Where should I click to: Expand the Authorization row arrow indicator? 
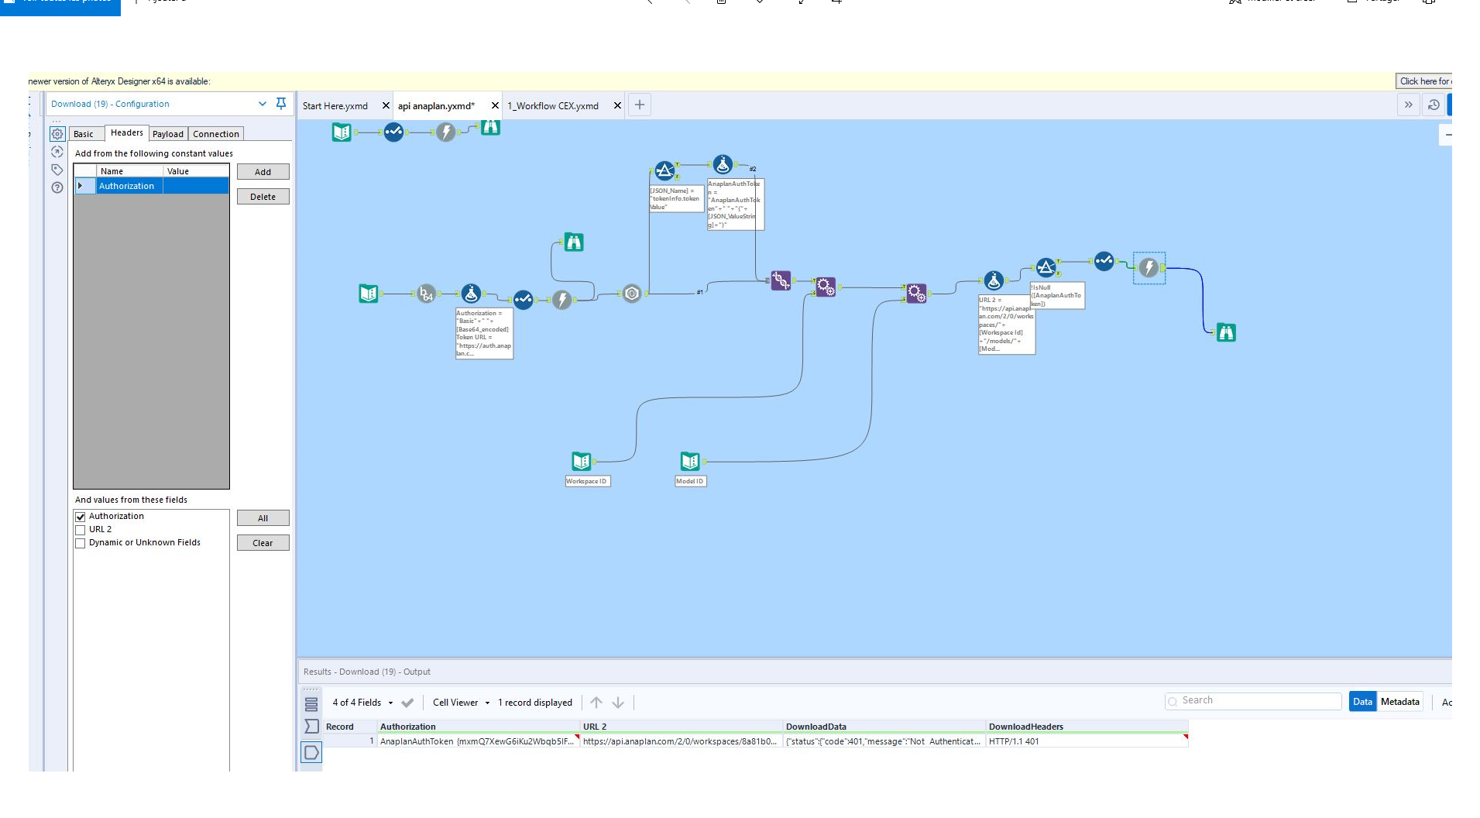80,186
